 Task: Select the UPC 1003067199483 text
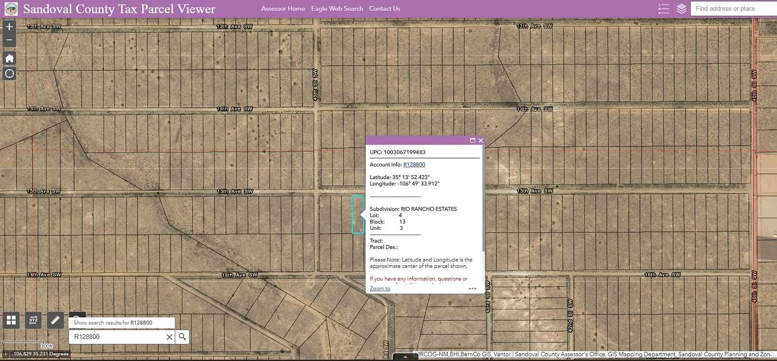click(x=397, y=152)
